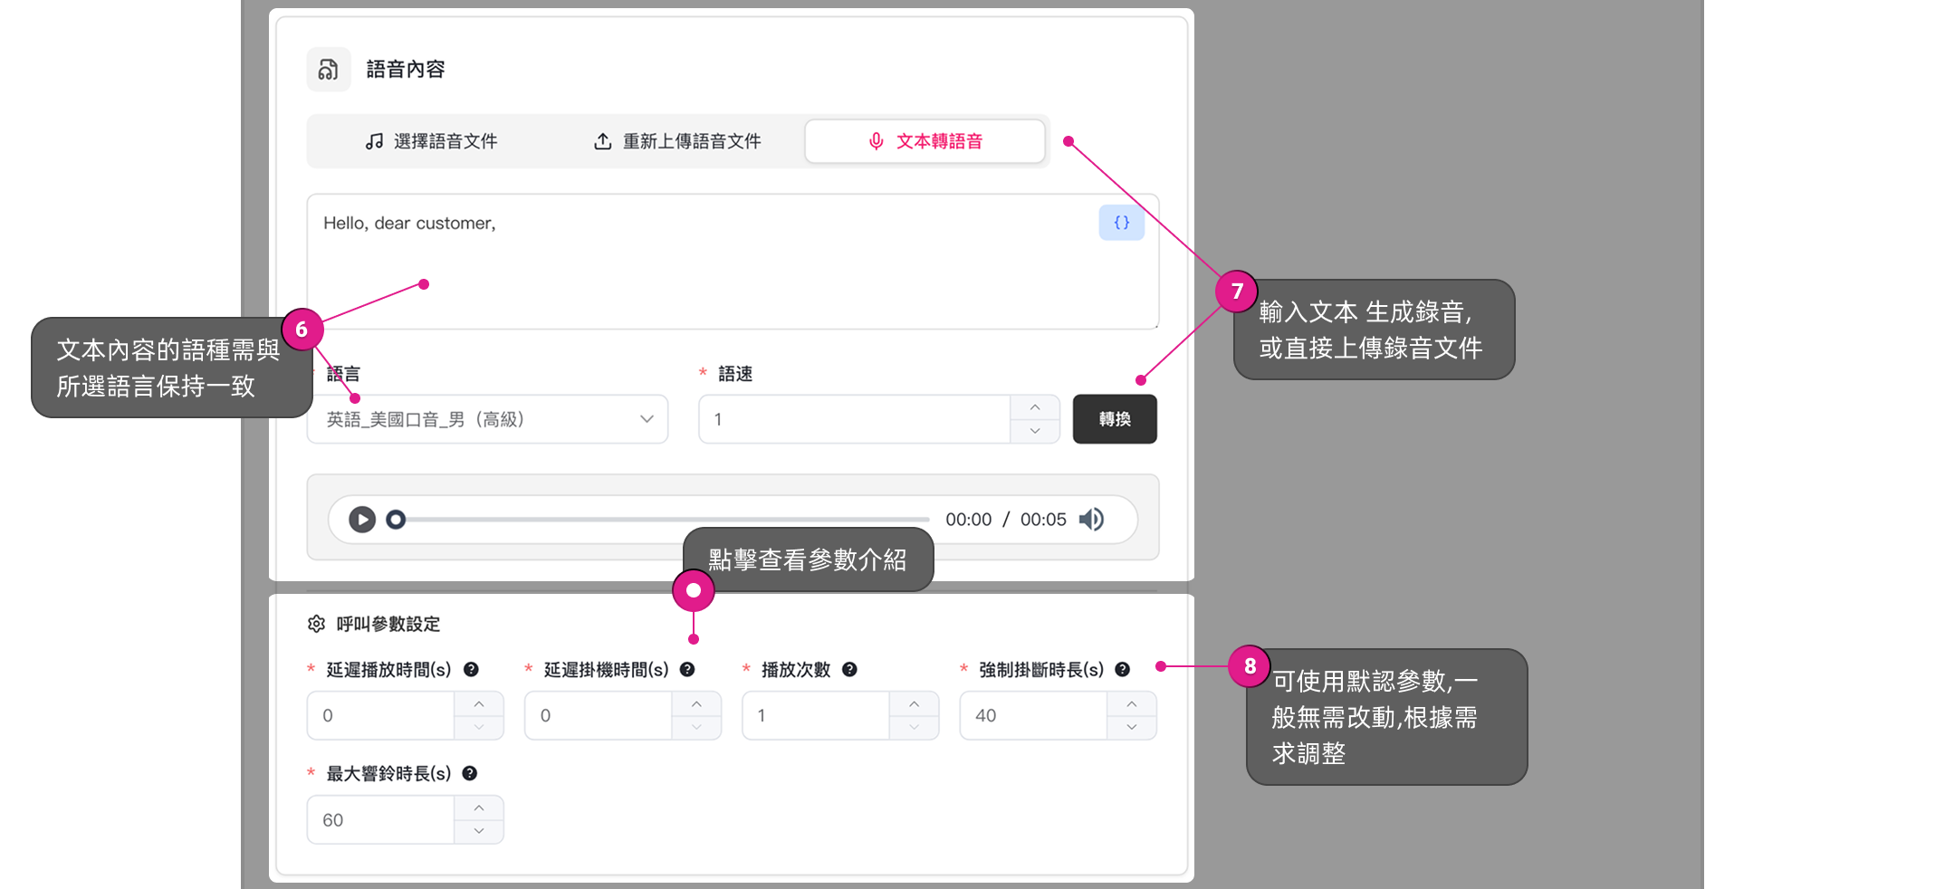Increase 強制掛斷時長 using up arrow
The height and width of the screenshot is (889, 1945).
(x=1131, y=704)
